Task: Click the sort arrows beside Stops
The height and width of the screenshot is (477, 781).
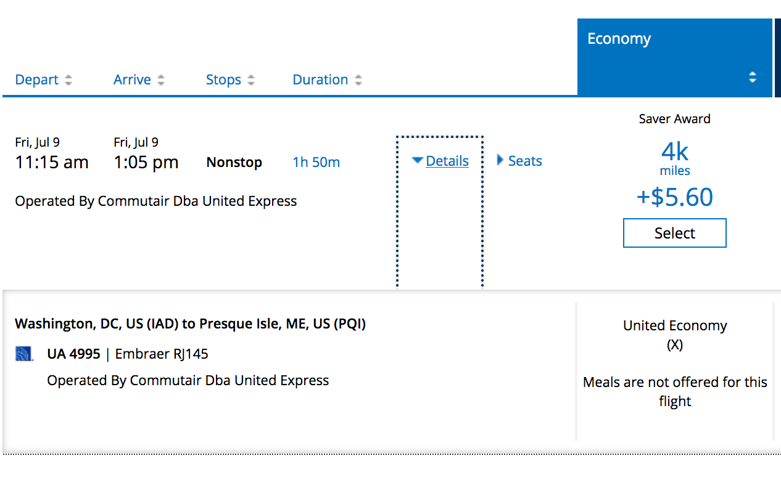Action: pyautogui.click(x=251, y=80)
